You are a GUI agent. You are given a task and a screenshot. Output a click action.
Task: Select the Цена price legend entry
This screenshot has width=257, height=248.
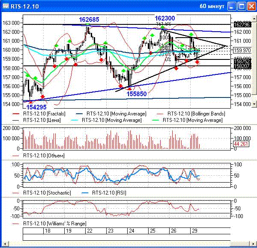(x=36, y=120)
